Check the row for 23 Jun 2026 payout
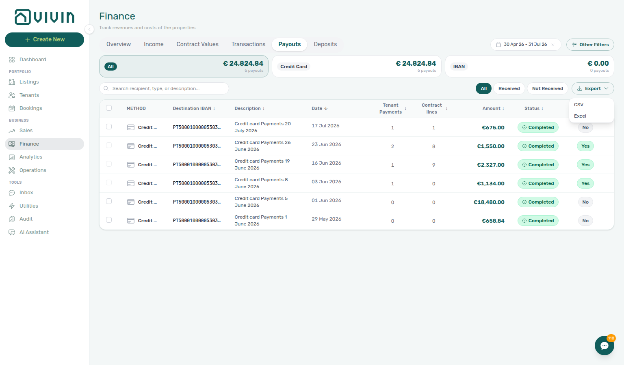 (109, 145)
